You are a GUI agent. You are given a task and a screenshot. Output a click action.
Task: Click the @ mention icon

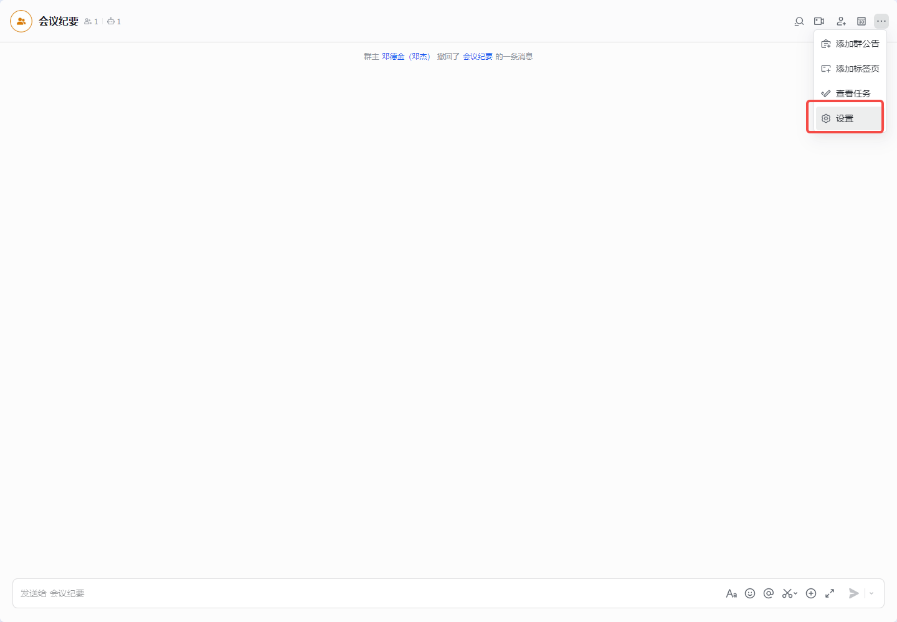click(769, 593)
